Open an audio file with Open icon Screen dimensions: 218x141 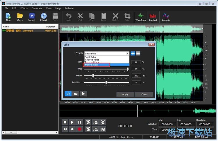pyautogui.click(x=20, y=17)
